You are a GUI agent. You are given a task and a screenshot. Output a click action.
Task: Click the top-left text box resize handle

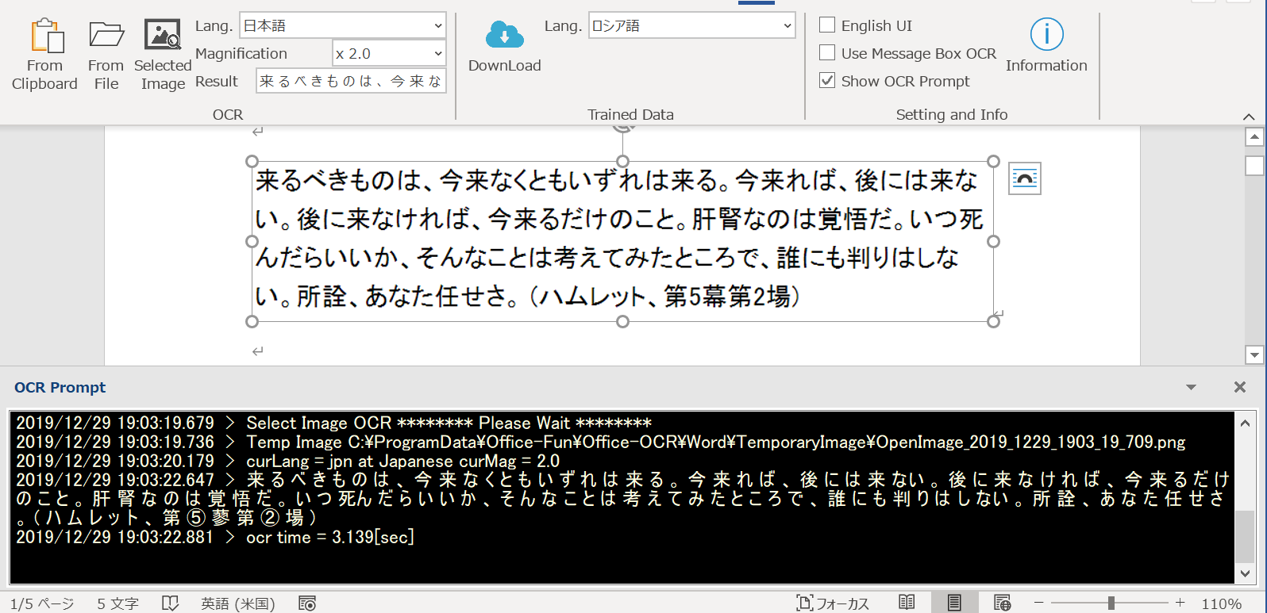pyautogui.click(x=252, y=161)
